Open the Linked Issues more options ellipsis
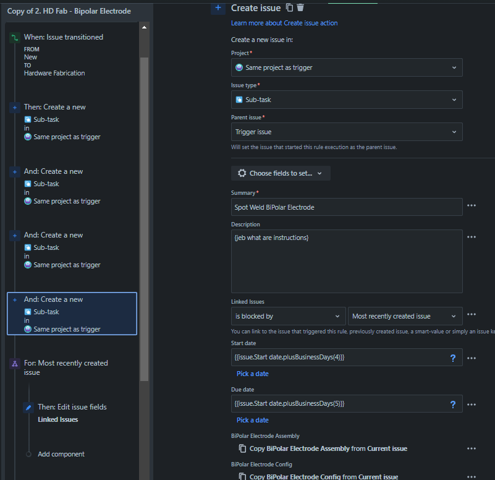 472,314
